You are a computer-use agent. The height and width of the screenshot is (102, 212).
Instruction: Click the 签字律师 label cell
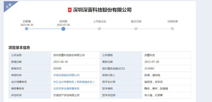[x=121, y=89]
